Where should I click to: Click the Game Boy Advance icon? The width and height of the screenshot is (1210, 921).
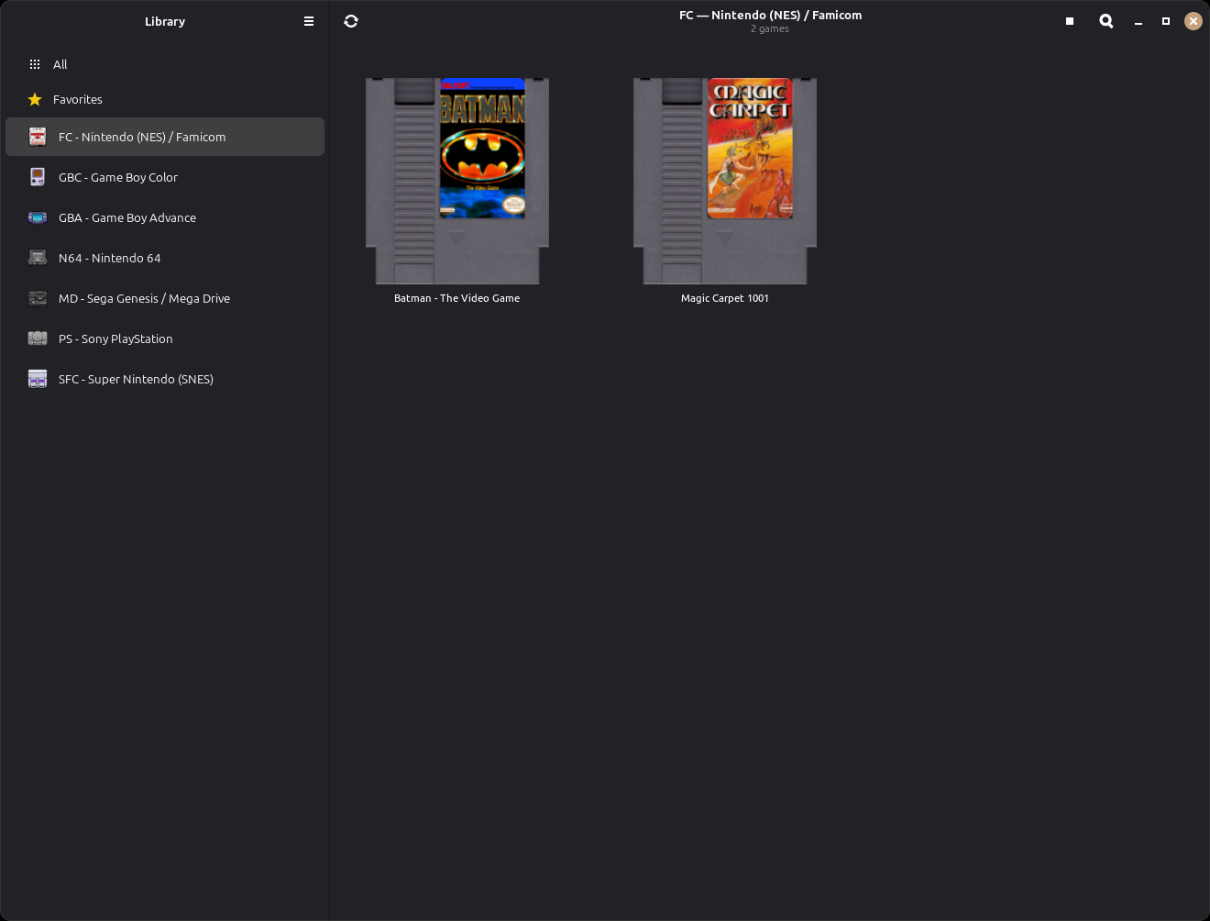click(38, 217)
